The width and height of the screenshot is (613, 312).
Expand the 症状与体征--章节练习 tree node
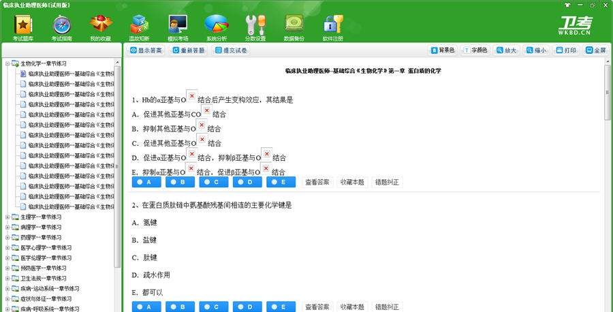pos(7,298)
